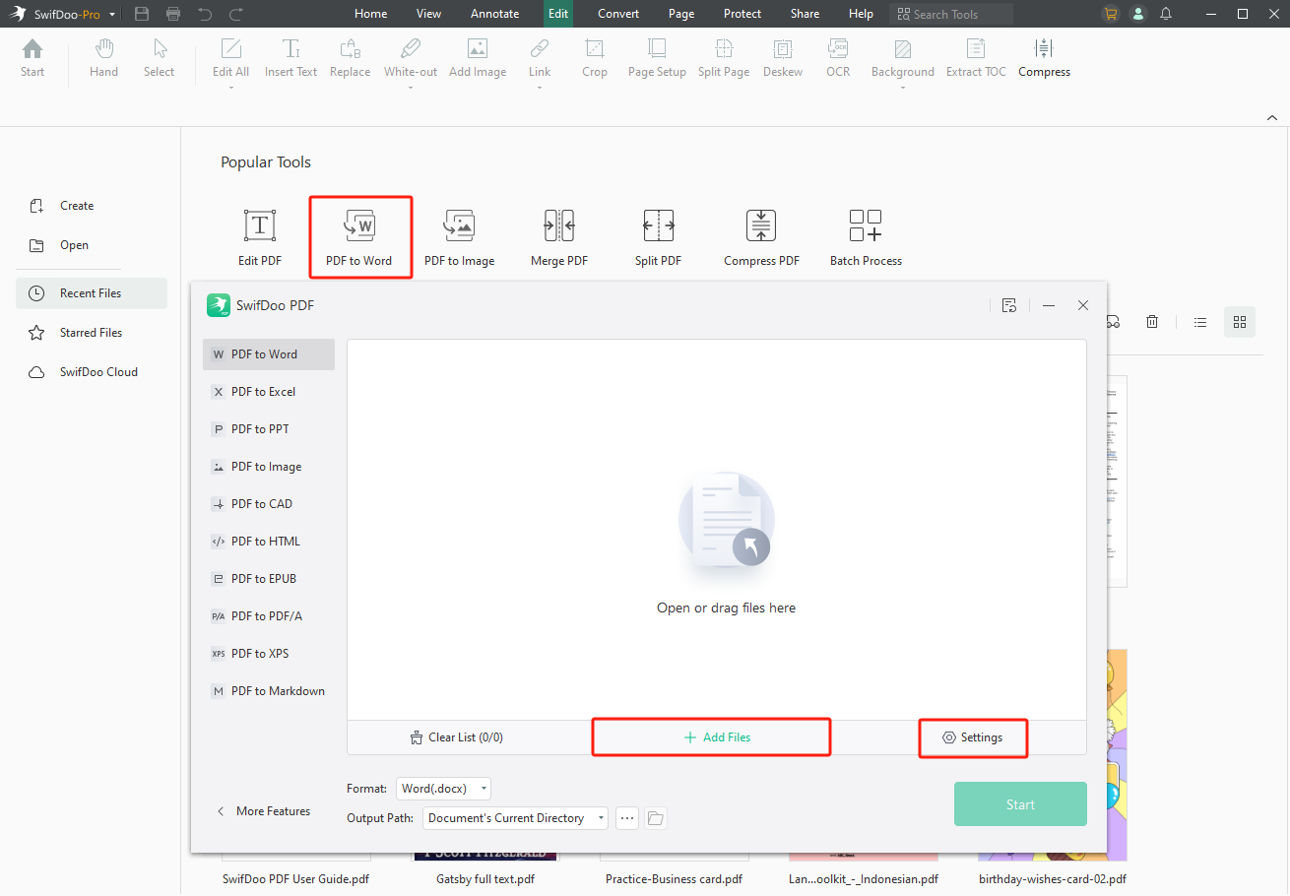Open the Batch Process tool
1290x896 pixels.
[866, 238]
